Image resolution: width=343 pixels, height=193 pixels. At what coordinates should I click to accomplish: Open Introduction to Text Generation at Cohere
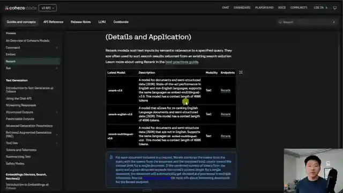click(x=29, y=90)
